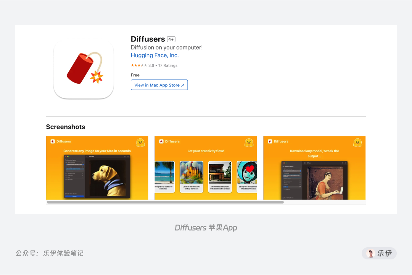Image resolution: width=412 pixels, height=275 pixels.
Task: Click the Diffusers app title
Action: click(148, 39)
